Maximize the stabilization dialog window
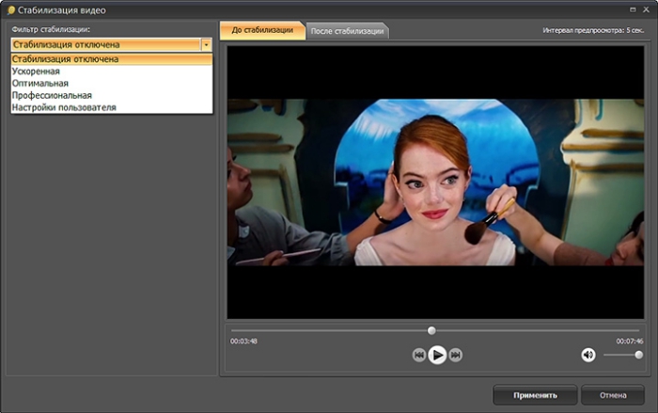This screenshot has height=413, width=658. tap(633, 9)
